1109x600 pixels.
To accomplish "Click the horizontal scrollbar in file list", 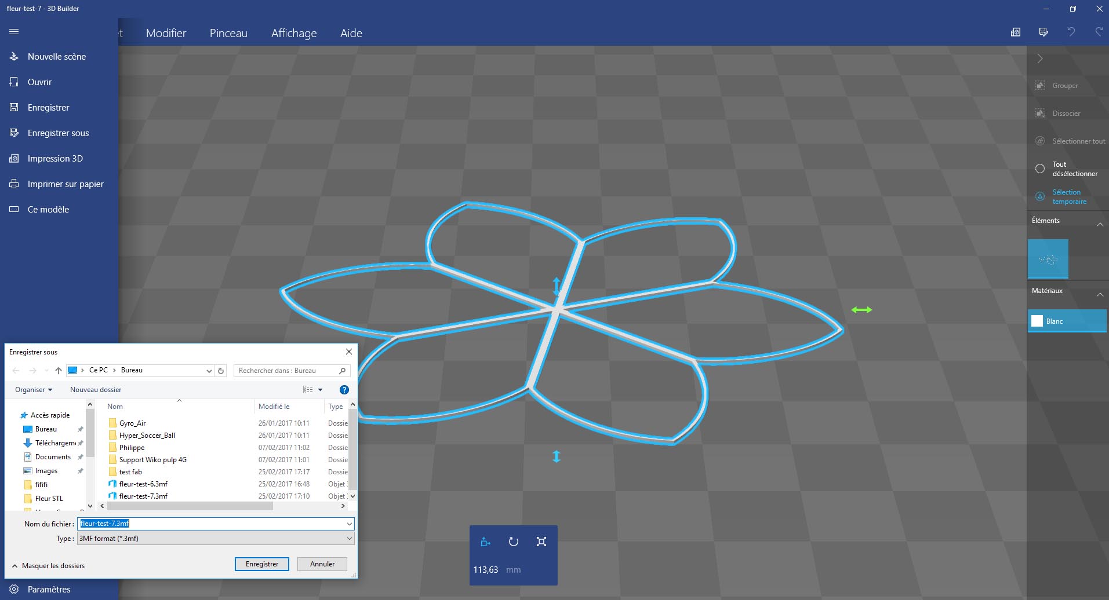I will [190, 506].
